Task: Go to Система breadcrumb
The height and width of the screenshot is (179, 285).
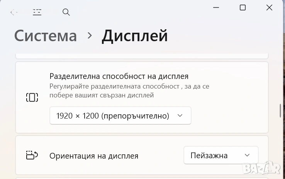Action: [46, 36]
